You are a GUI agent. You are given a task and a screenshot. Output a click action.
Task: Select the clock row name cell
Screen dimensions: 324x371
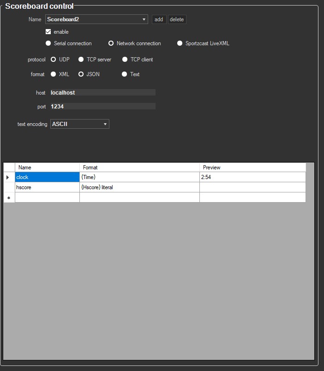click(x=47, y=177)
